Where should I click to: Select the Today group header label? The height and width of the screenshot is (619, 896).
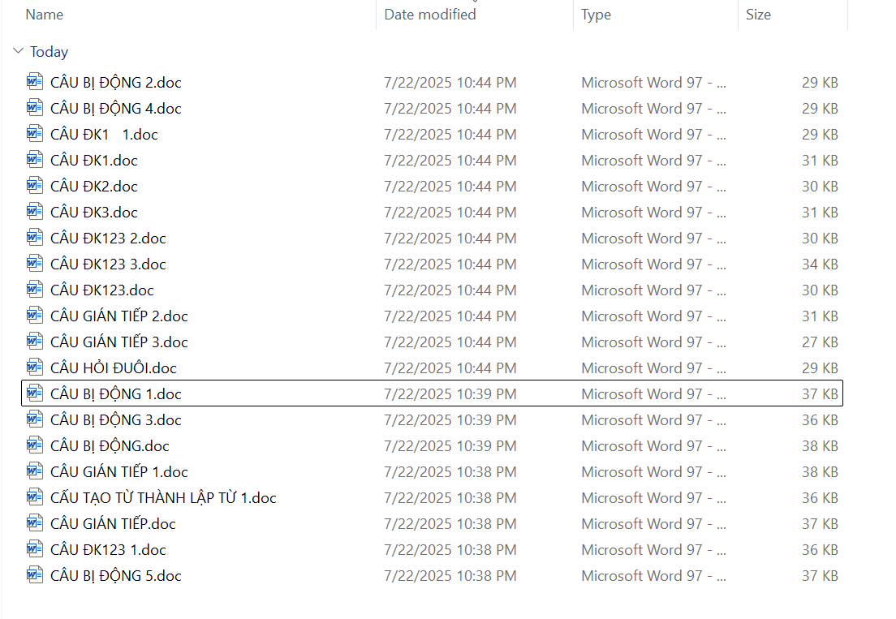tap(49, 52)
